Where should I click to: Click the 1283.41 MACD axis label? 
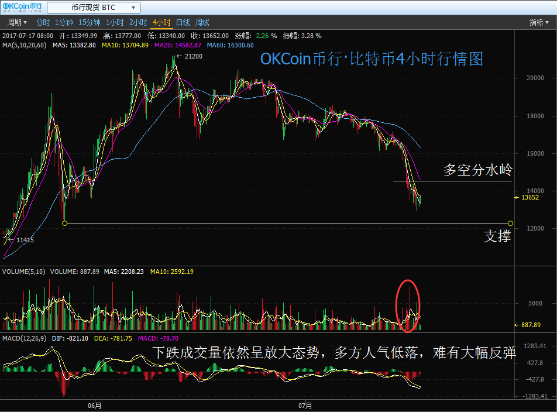(x=535, y=346)
